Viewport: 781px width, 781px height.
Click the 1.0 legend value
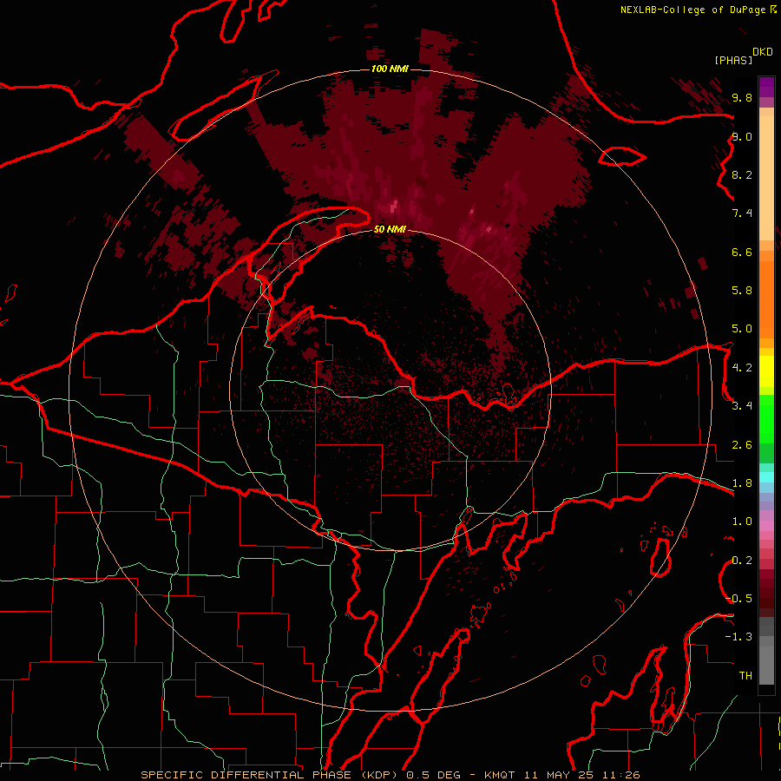coord(742,522)
